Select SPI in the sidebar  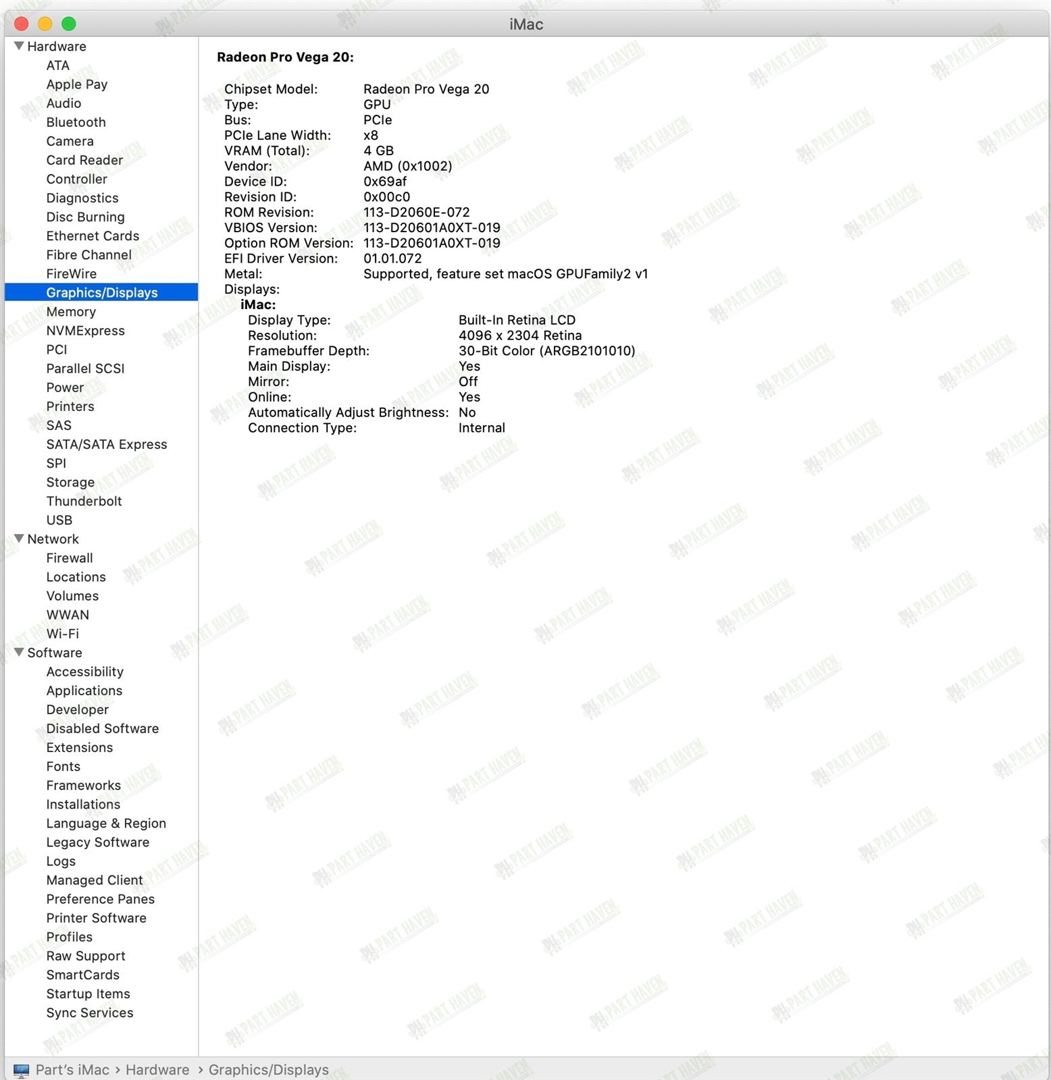[56, 463]
